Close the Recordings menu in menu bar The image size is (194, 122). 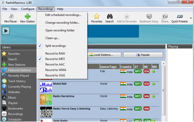46,9
